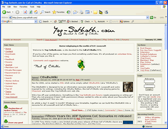Click the Google PageRank indicator
The image size is (168, 129).
(62, 21)
